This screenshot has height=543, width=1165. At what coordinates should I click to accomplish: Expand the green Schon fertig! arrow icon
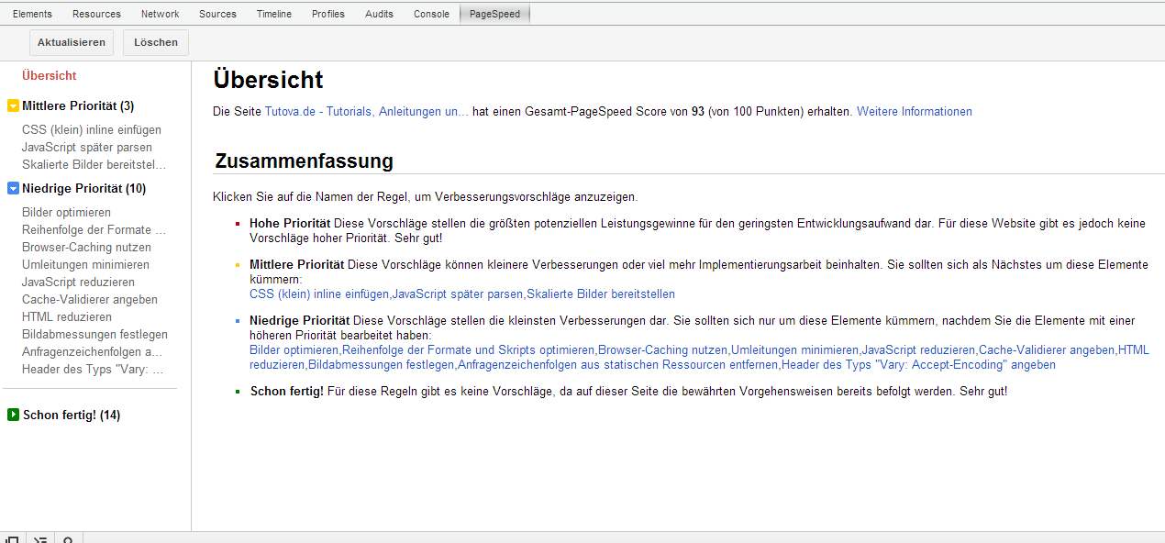(13, 415)
